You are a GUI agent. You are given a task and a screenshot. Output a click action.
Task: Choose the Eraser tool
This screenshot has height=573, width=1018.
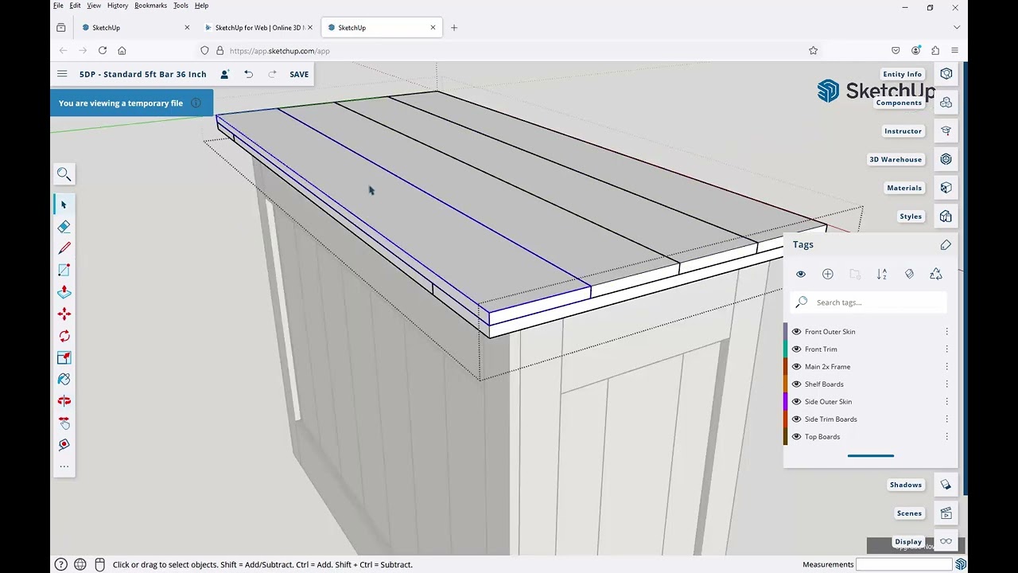point(64,227)
